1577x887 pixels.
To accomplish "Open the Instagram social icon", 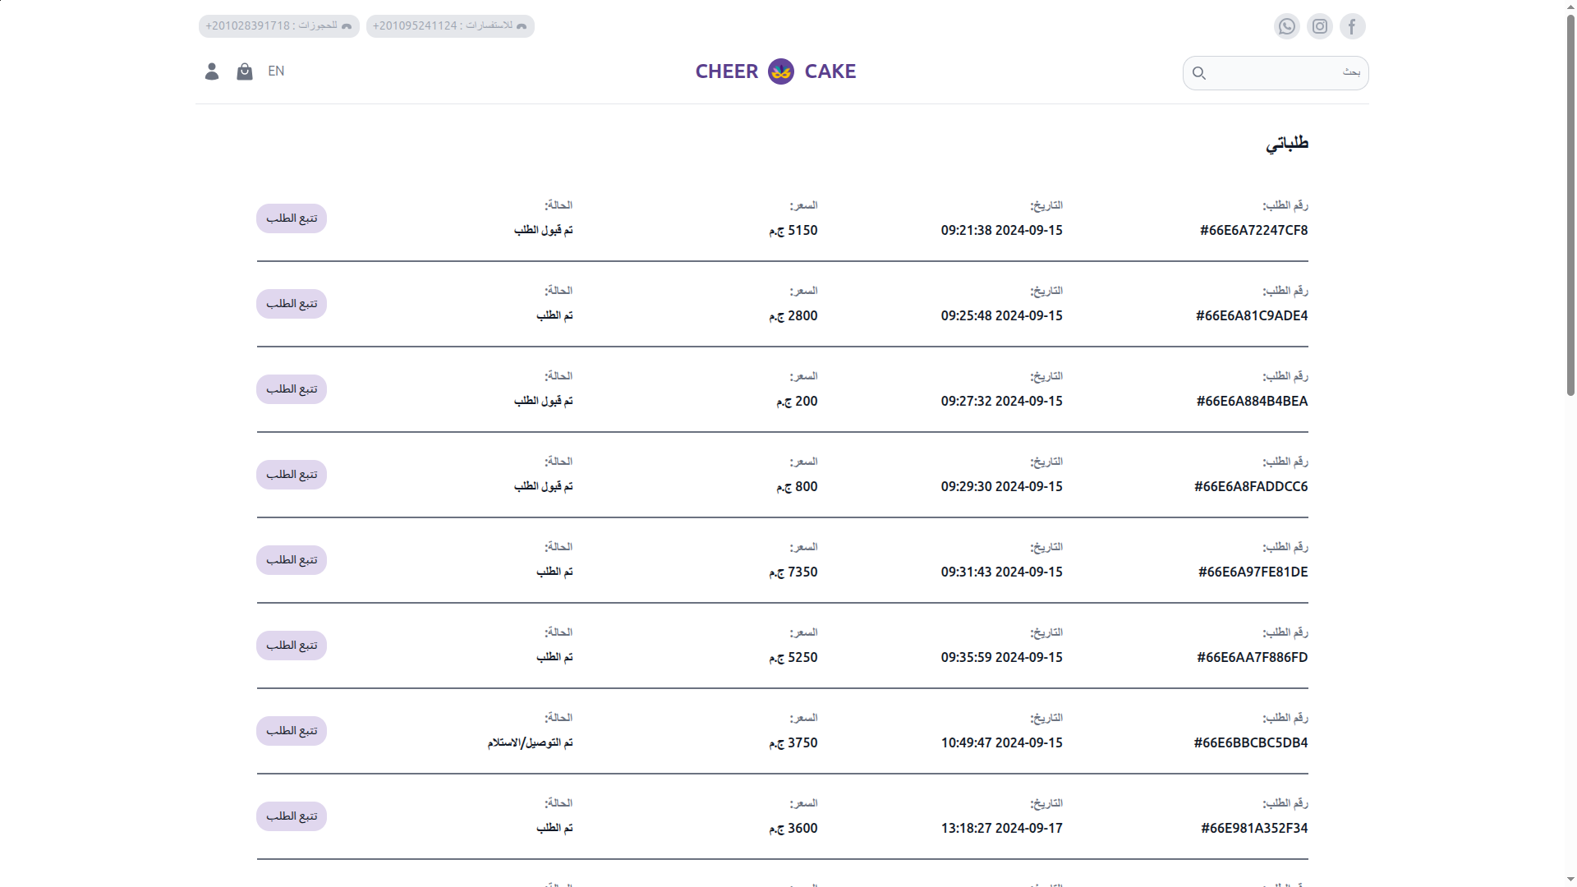I will [x=1319, y=26].
